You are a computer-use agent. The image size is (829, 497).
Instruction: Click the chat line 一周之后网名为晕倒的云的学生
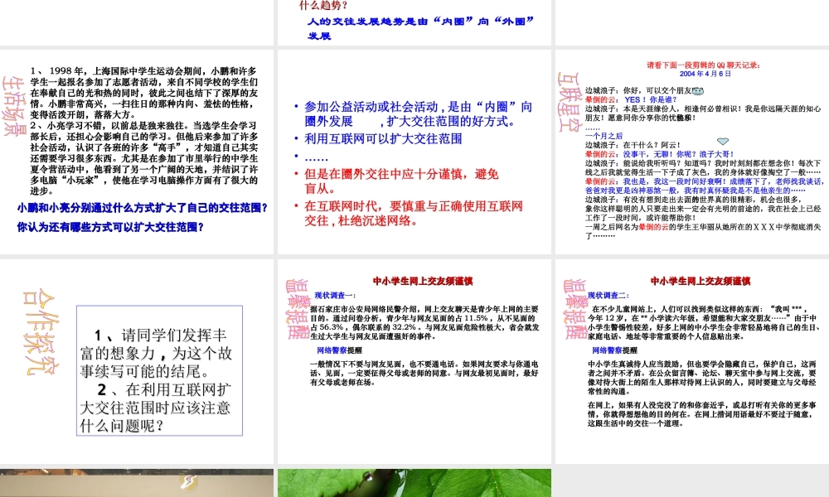[703, 231]
